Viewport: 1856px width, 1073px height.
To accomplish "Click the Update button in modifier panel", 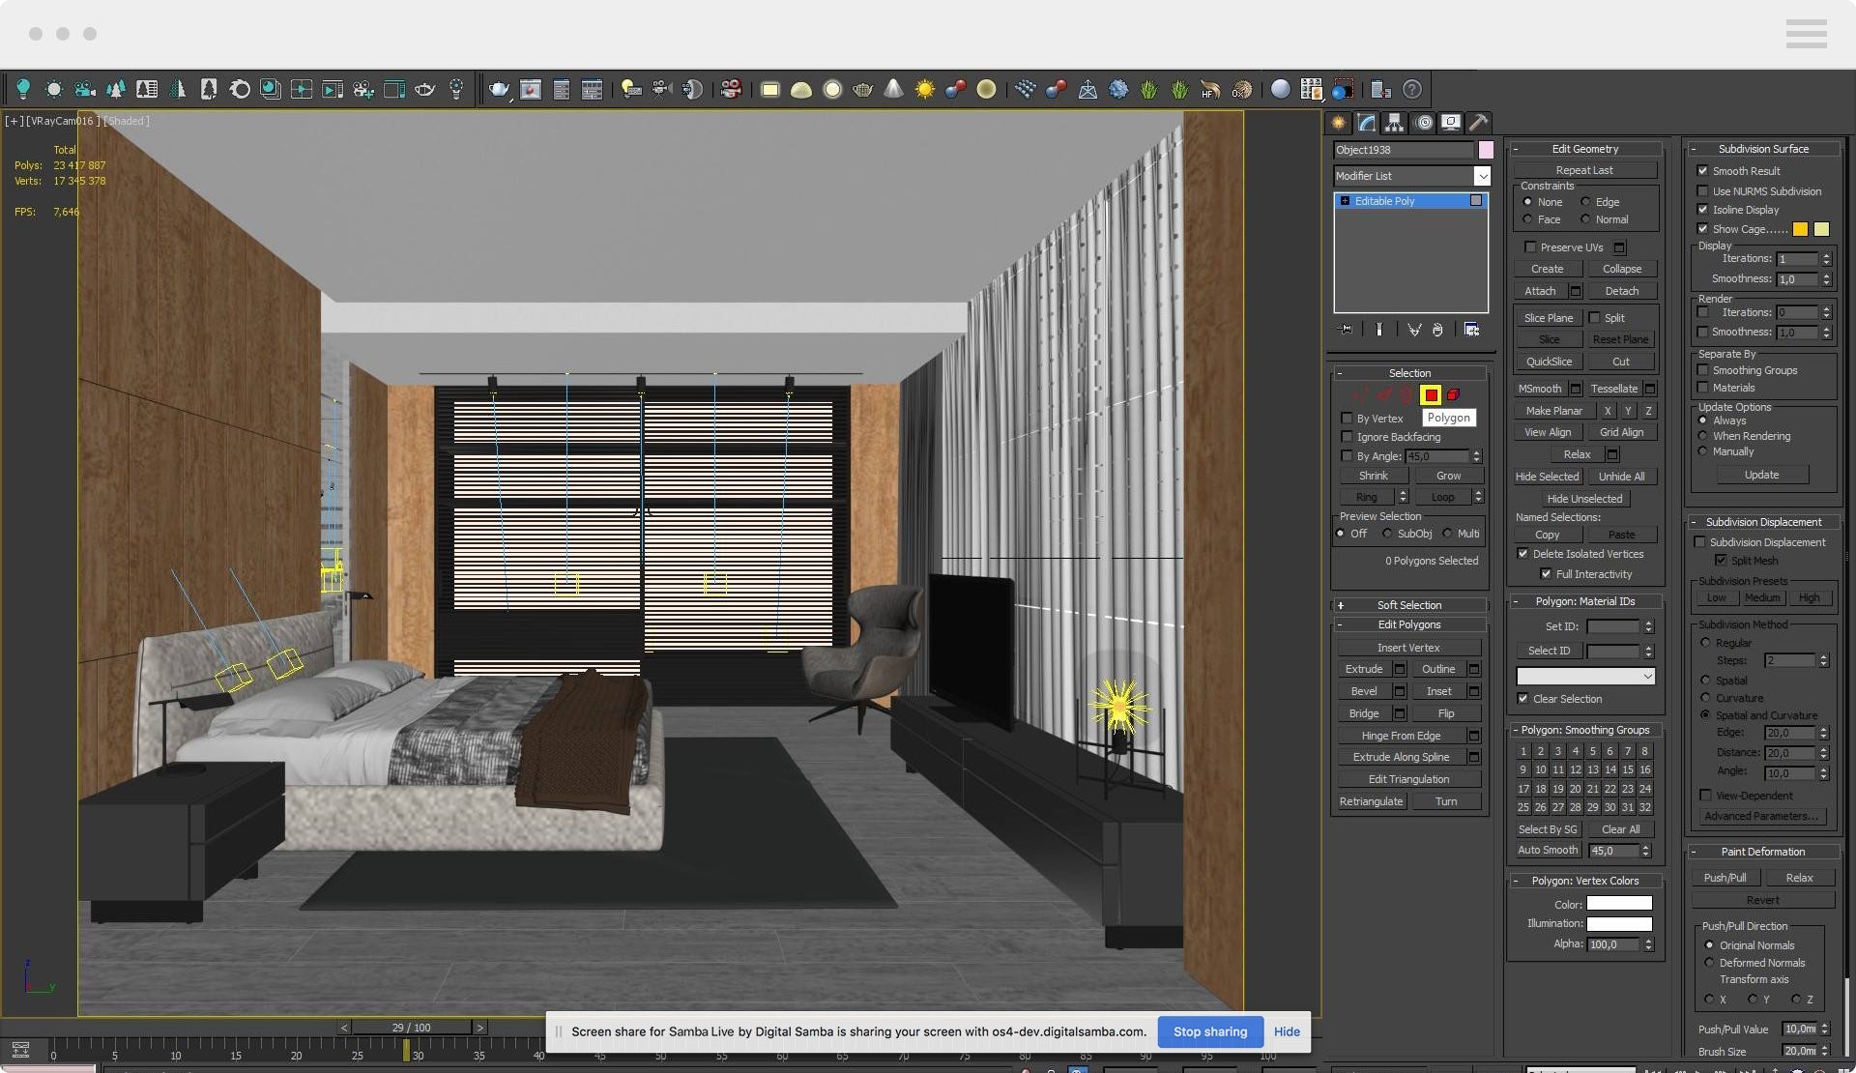I will 1763,474.
